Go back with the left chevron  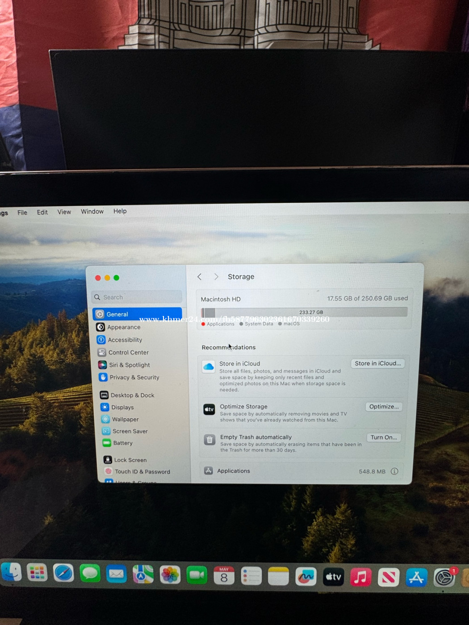[x=200, y=277]
